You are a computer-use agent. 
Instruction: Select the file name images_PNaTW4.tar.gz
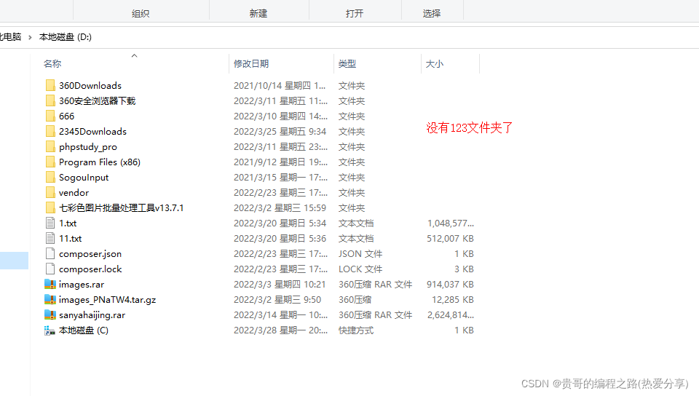[108, 299]
